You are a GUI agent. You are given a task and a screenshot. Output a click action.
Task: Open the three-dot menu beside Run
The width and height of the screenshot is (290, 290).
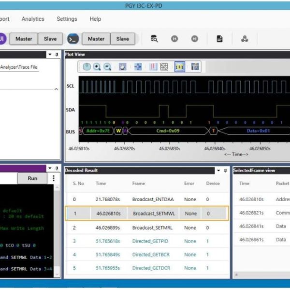click(54, 178)
